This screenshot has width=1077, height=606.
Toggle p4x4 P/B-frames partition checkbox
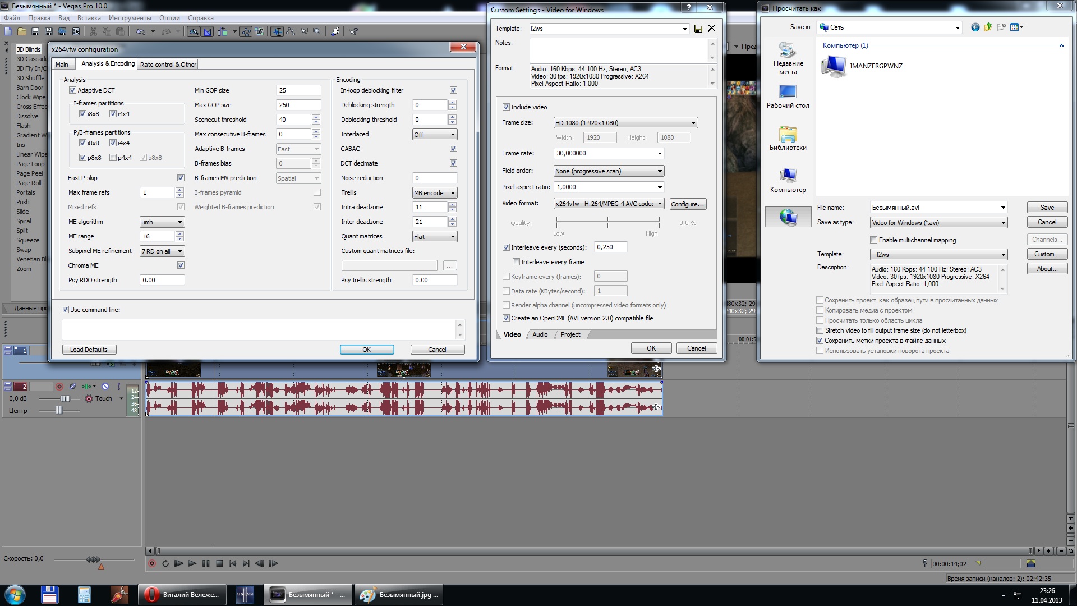pyautogui.click(x=113, y=158)
